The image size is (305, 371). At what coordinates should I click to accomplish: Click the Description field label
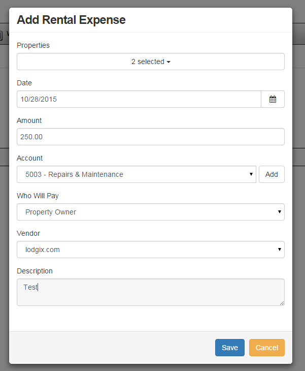coord(35,271)
